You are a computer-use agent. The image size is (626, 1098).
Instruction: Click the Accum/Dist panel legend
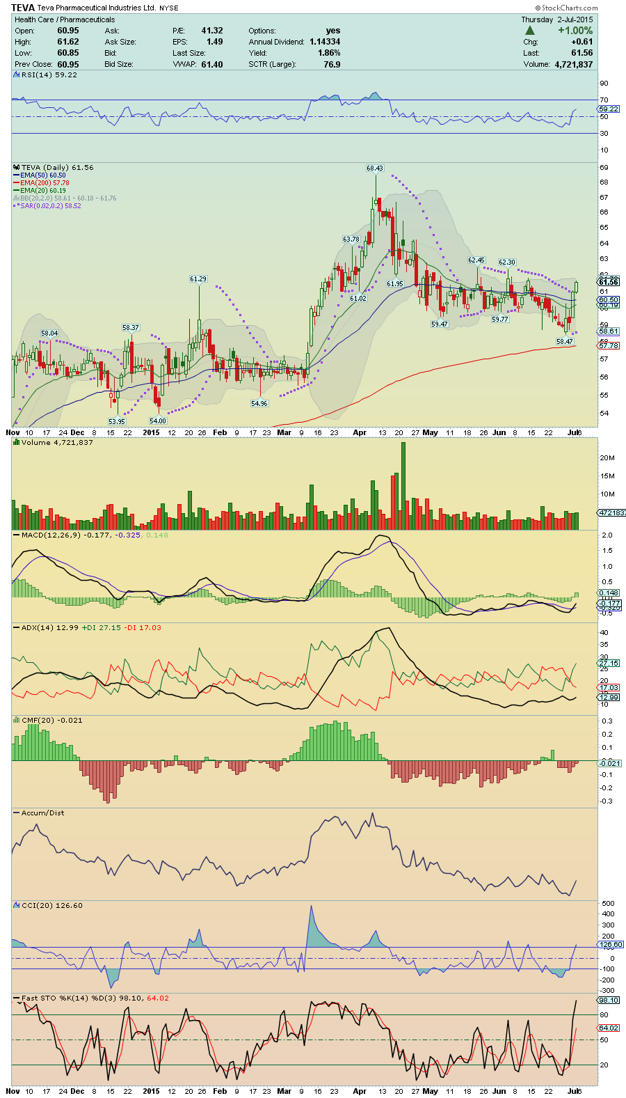tap(38, 813)
